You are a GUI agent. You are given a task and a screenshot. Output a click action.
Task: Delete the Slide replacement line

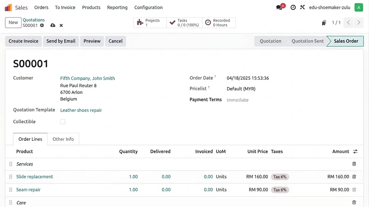point(354,177)
